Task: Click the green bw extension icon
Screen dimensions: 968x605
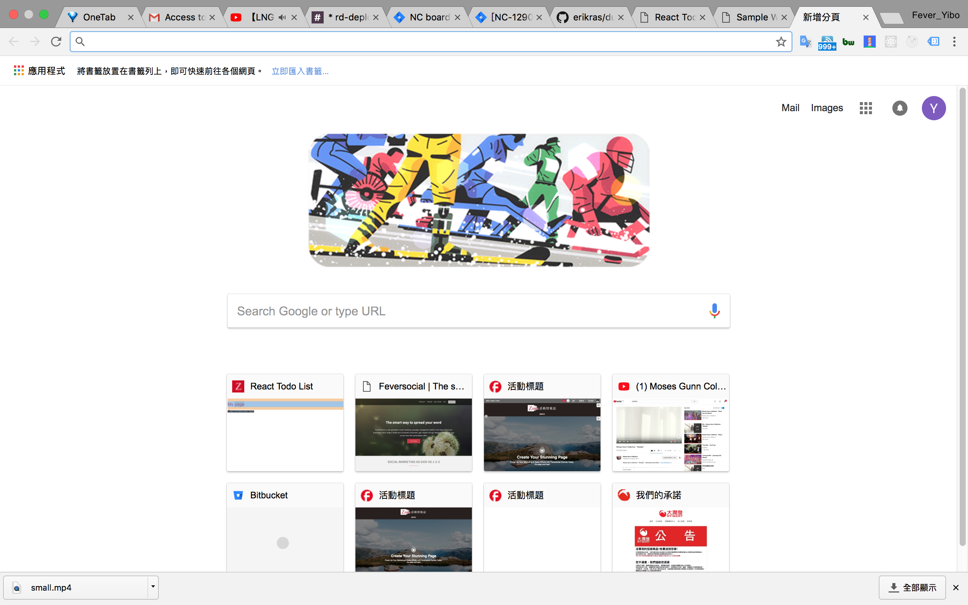Action: click(848, 42)
